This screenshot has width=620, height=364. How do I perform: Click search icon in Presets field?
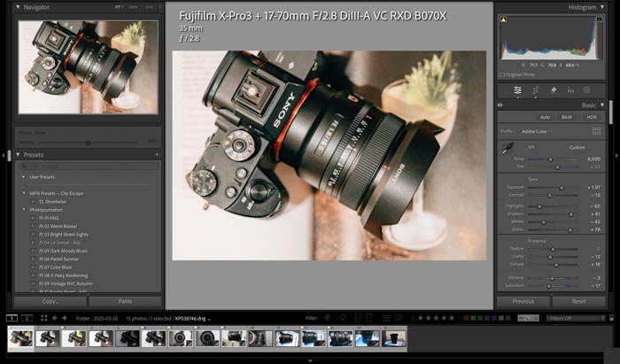click(24, 167)
